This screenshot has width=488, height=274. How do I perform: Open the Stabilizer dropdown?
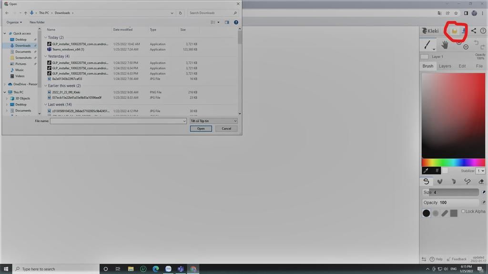pyautogui.click(x=481, y=171)
